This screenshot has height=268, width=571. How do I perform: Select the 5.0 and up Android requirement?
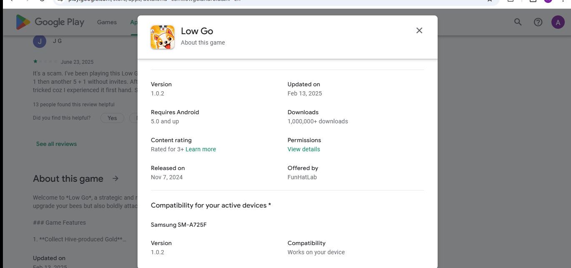(165, 121)
